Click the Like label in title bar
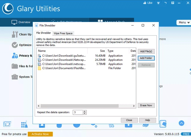 pos(150,3)
